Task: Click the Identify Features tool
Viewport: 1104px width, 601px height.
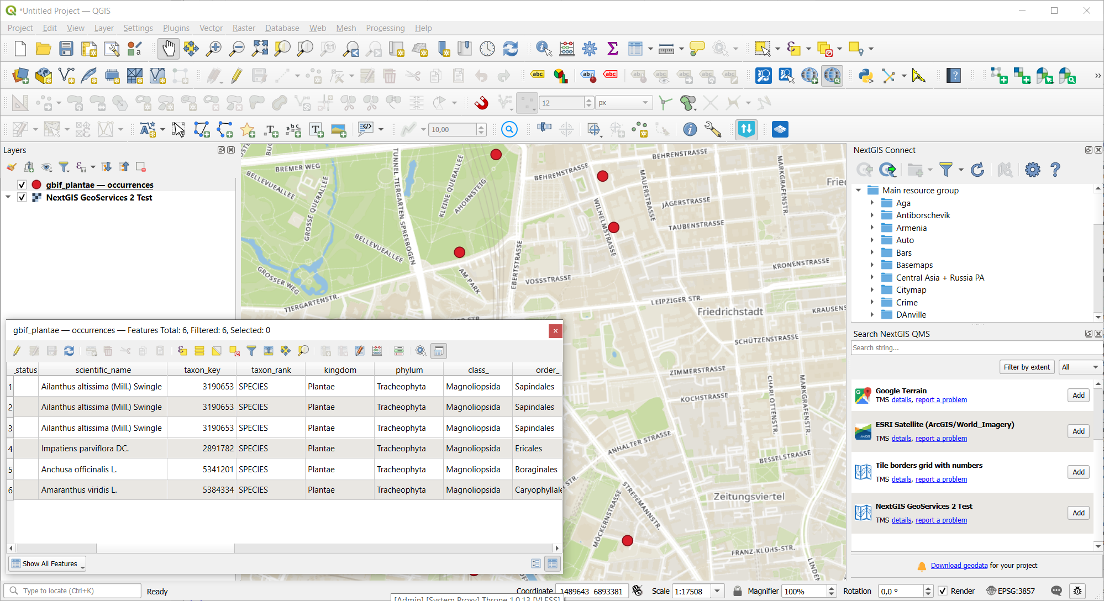Action: 544,49
